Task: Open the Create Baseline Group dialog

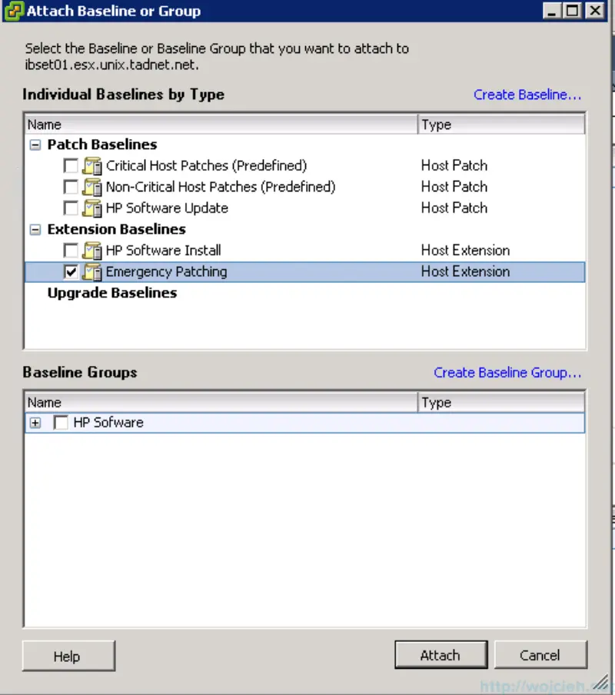Action: [507, 372]
